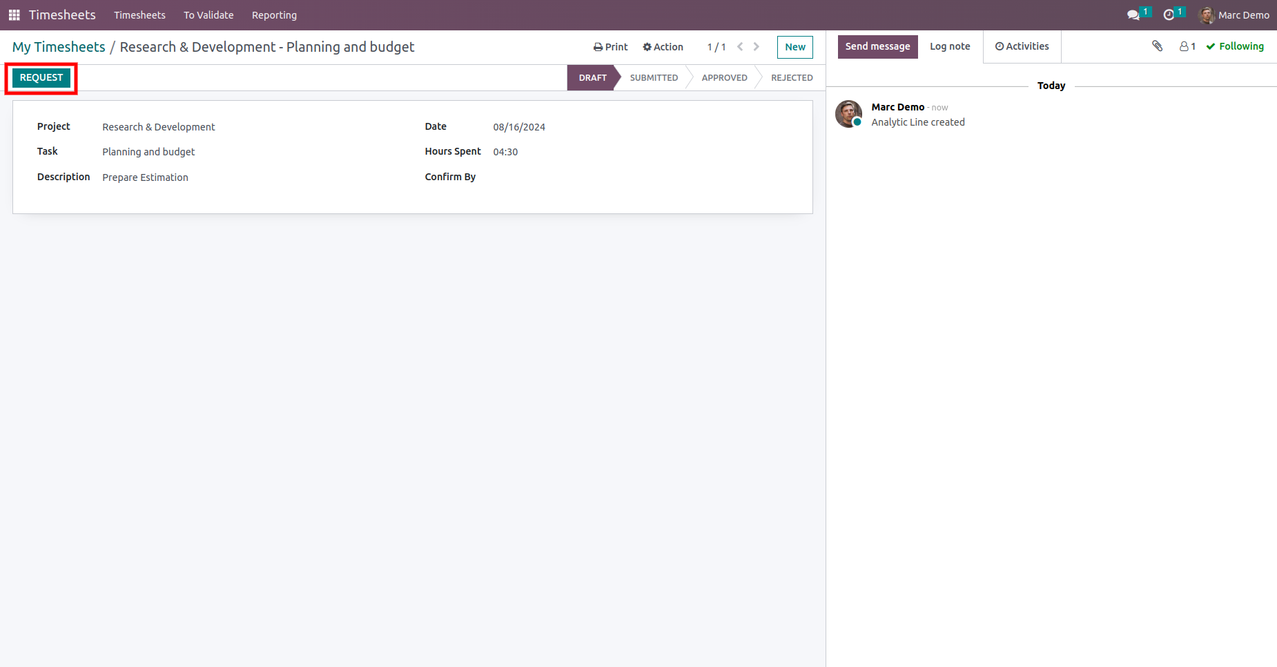Navigate to My Timesheets breadcrumb

(x=59, y=47)
